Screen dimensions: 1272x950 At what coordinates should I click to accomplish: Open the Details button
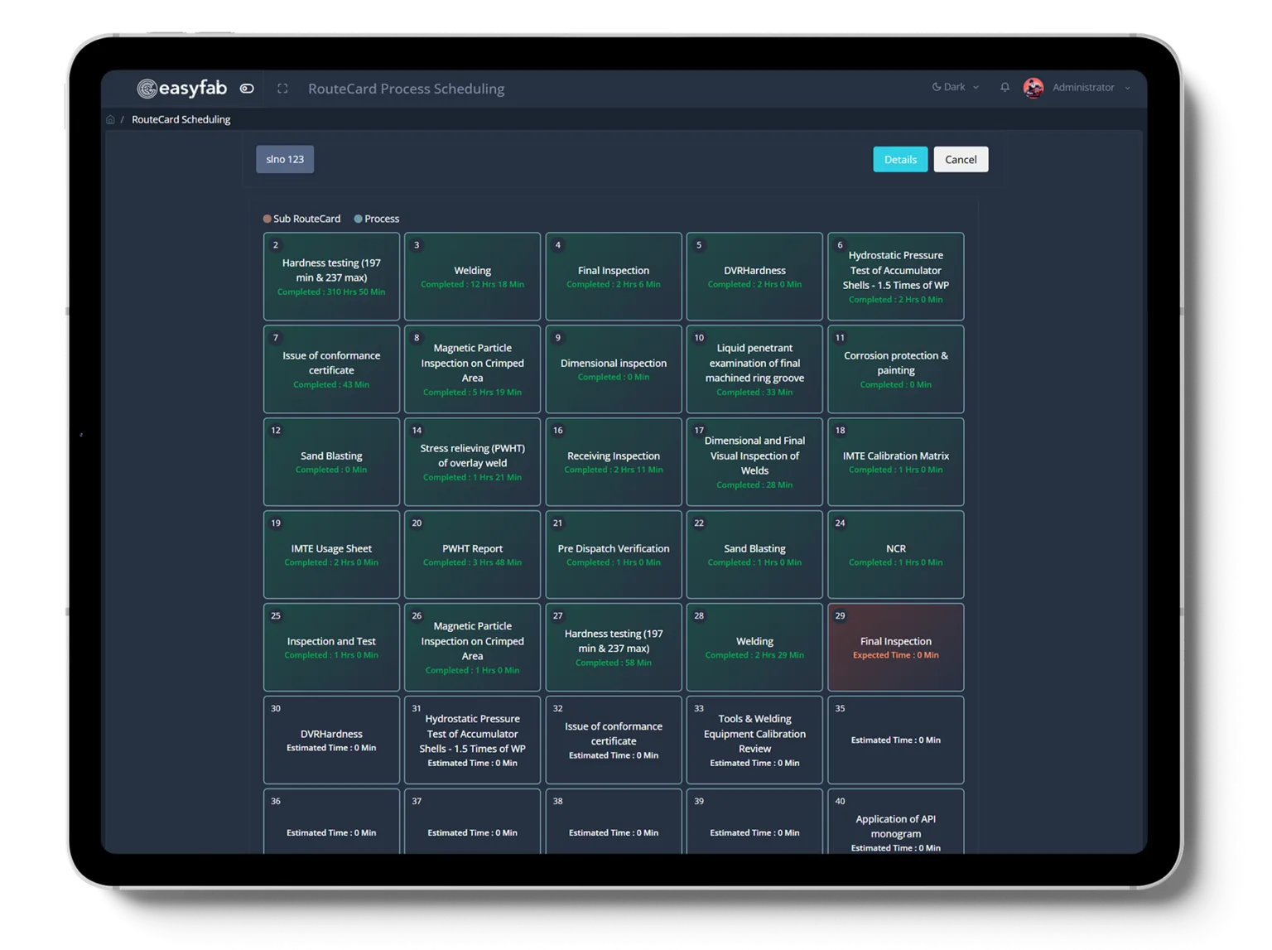coord(900,159)
